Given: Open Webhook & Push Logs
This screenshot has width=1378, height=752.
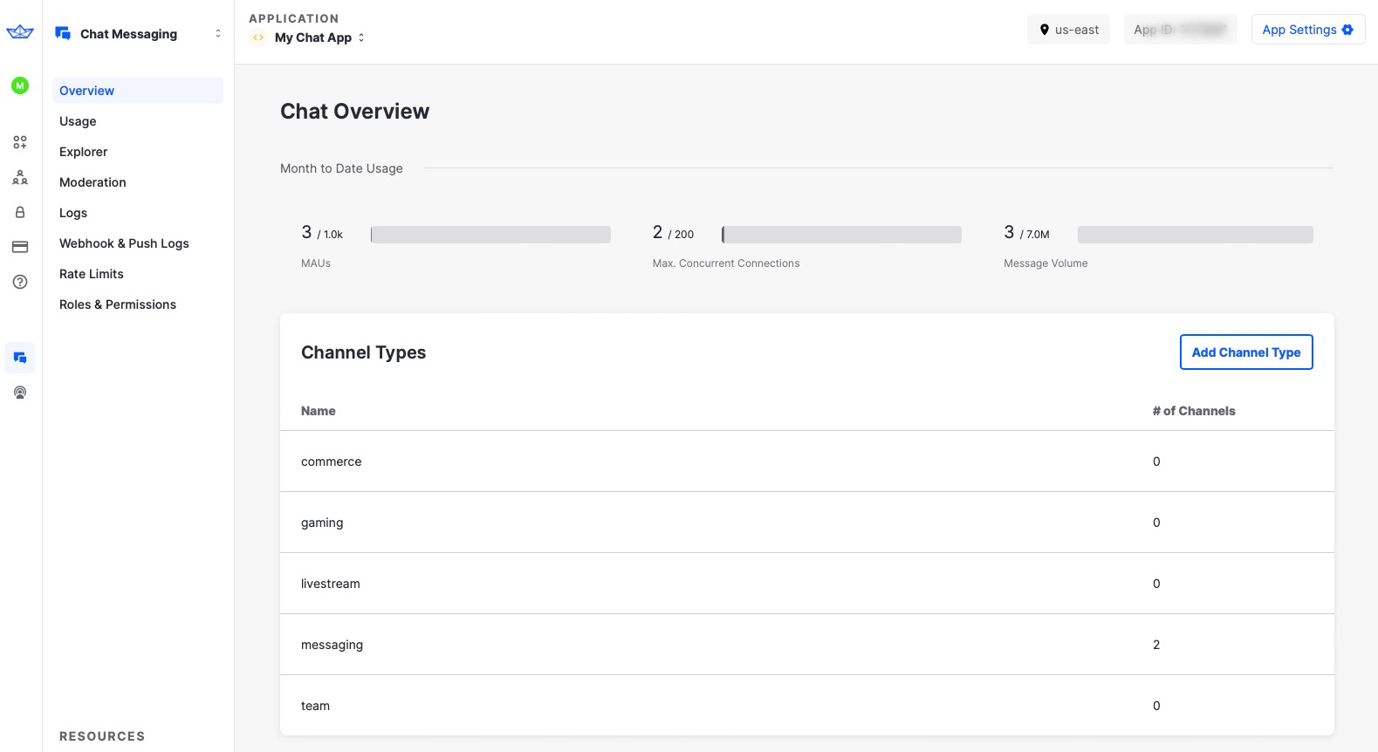Looking at the screenshot, I should pyautogui.click(x=138, y=243).
